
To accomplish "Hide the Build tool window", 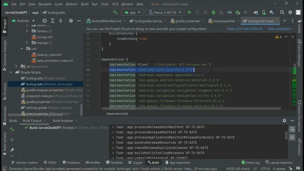I will [x=293, y=121].
